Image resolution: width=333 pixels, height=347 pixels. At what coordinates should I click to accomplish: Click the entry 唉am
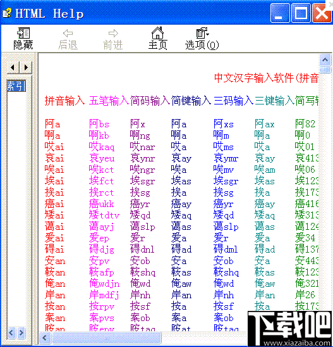(x=265, y=170)
